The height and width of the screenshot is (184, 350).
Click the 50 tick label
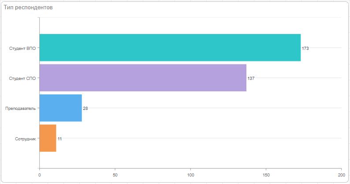[115, 175]
